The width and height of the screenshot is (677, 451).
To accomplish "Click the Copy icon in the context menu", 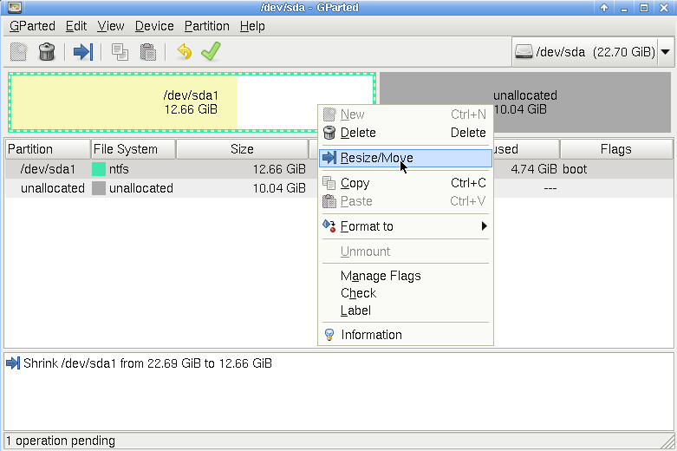I will click(x=329, y=183).
